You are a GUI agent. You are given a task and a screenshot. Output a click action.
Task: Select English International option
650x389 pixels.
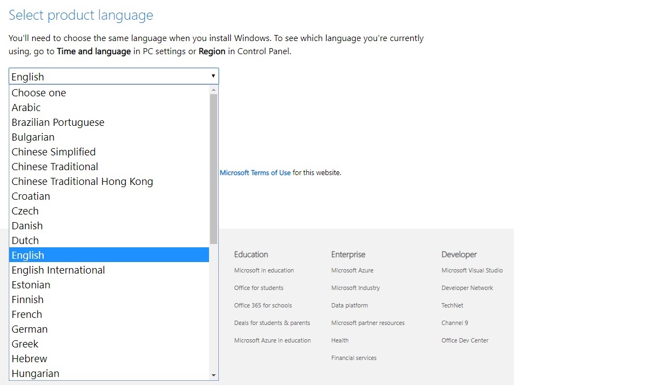[58, 270]
